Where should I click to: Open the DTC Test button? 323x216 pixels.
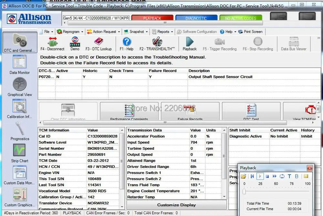pos(251,111)
